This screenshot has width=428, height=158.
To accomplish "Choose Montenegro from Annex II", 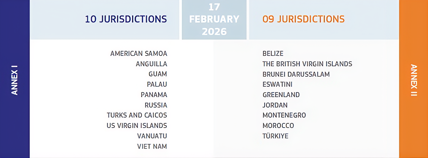I will click(284, 115).
